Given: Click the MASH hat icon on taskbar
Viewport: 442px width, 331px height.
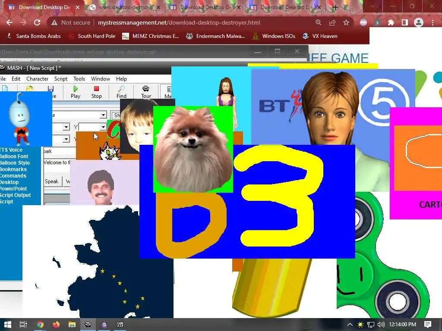Looking at the screenshot, I should (88, 325).
